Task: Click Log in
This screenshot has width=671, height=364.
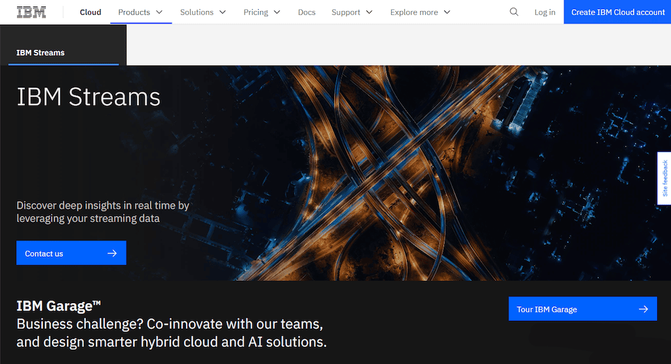Action: 545,12
